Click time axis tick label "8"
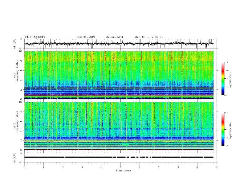 (178, 167)
